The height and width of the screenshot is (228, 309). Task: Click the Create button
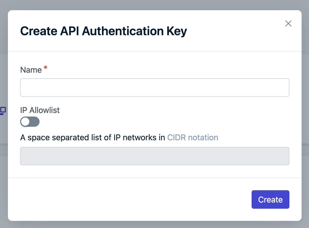(270, 199)
